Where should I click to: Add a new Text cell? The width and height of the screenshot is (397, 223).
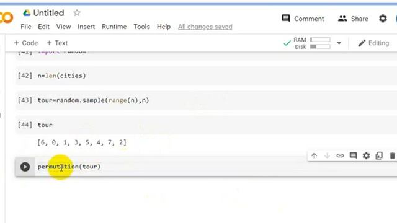57,43
